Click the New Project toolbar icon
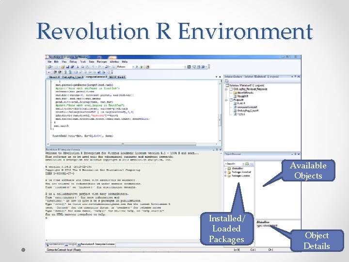This screenshot has height=262, width=349. 49,67
